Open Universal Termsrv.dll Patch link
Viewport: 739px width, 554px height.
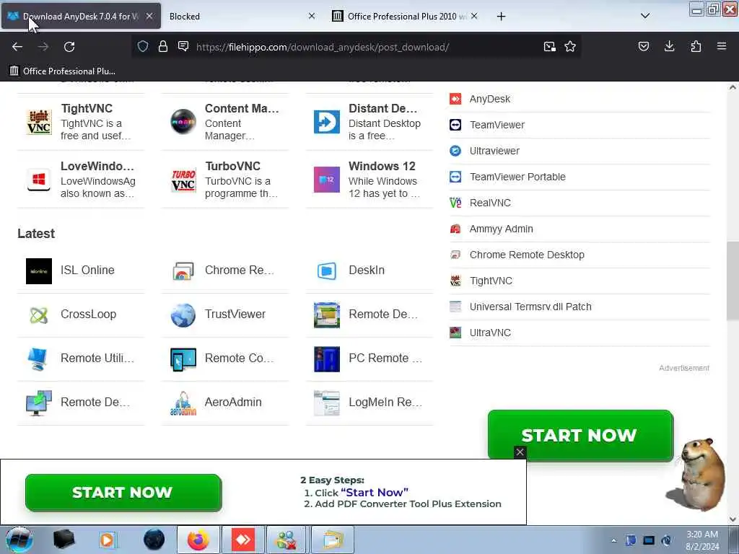tap(530, 307)
